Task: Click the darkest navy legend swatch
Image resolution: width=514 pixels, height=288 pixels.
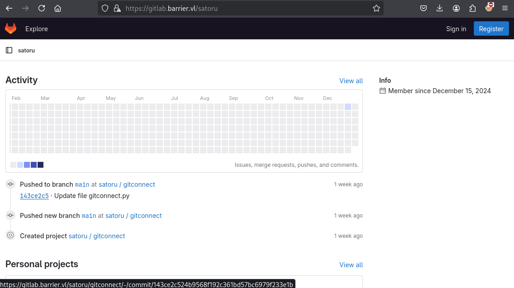Action: (40, 165)
